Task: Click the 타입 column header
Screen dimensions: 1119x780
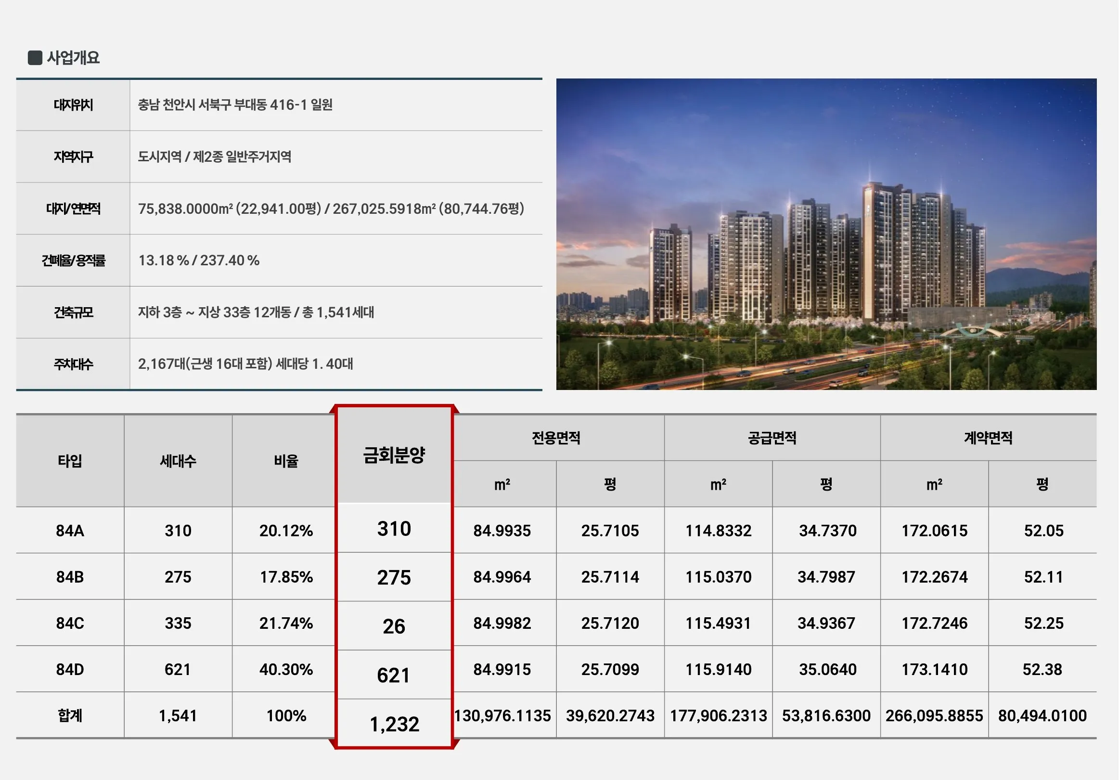Action: click(x=70, y=461)
